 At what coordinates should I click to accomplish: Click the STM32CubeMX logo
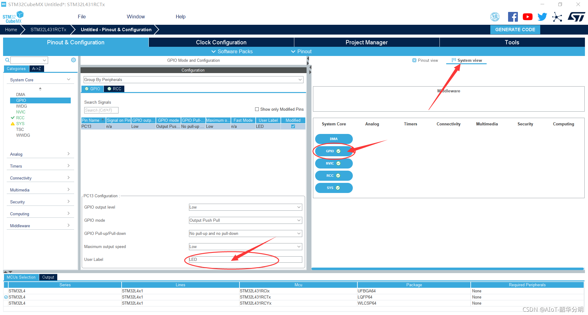click(x=13, y=17)
